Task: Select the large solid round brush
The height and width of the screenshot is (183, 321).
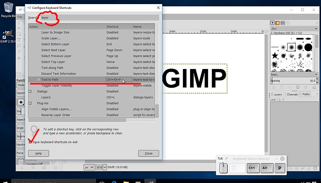Action: (x=308, y=47)
